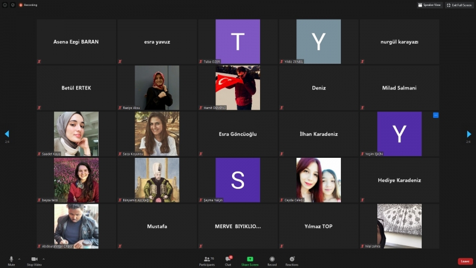This screenshot has width=476, height=268.
Task: Go to previous participants page arrow
Action: pos(7,134)
